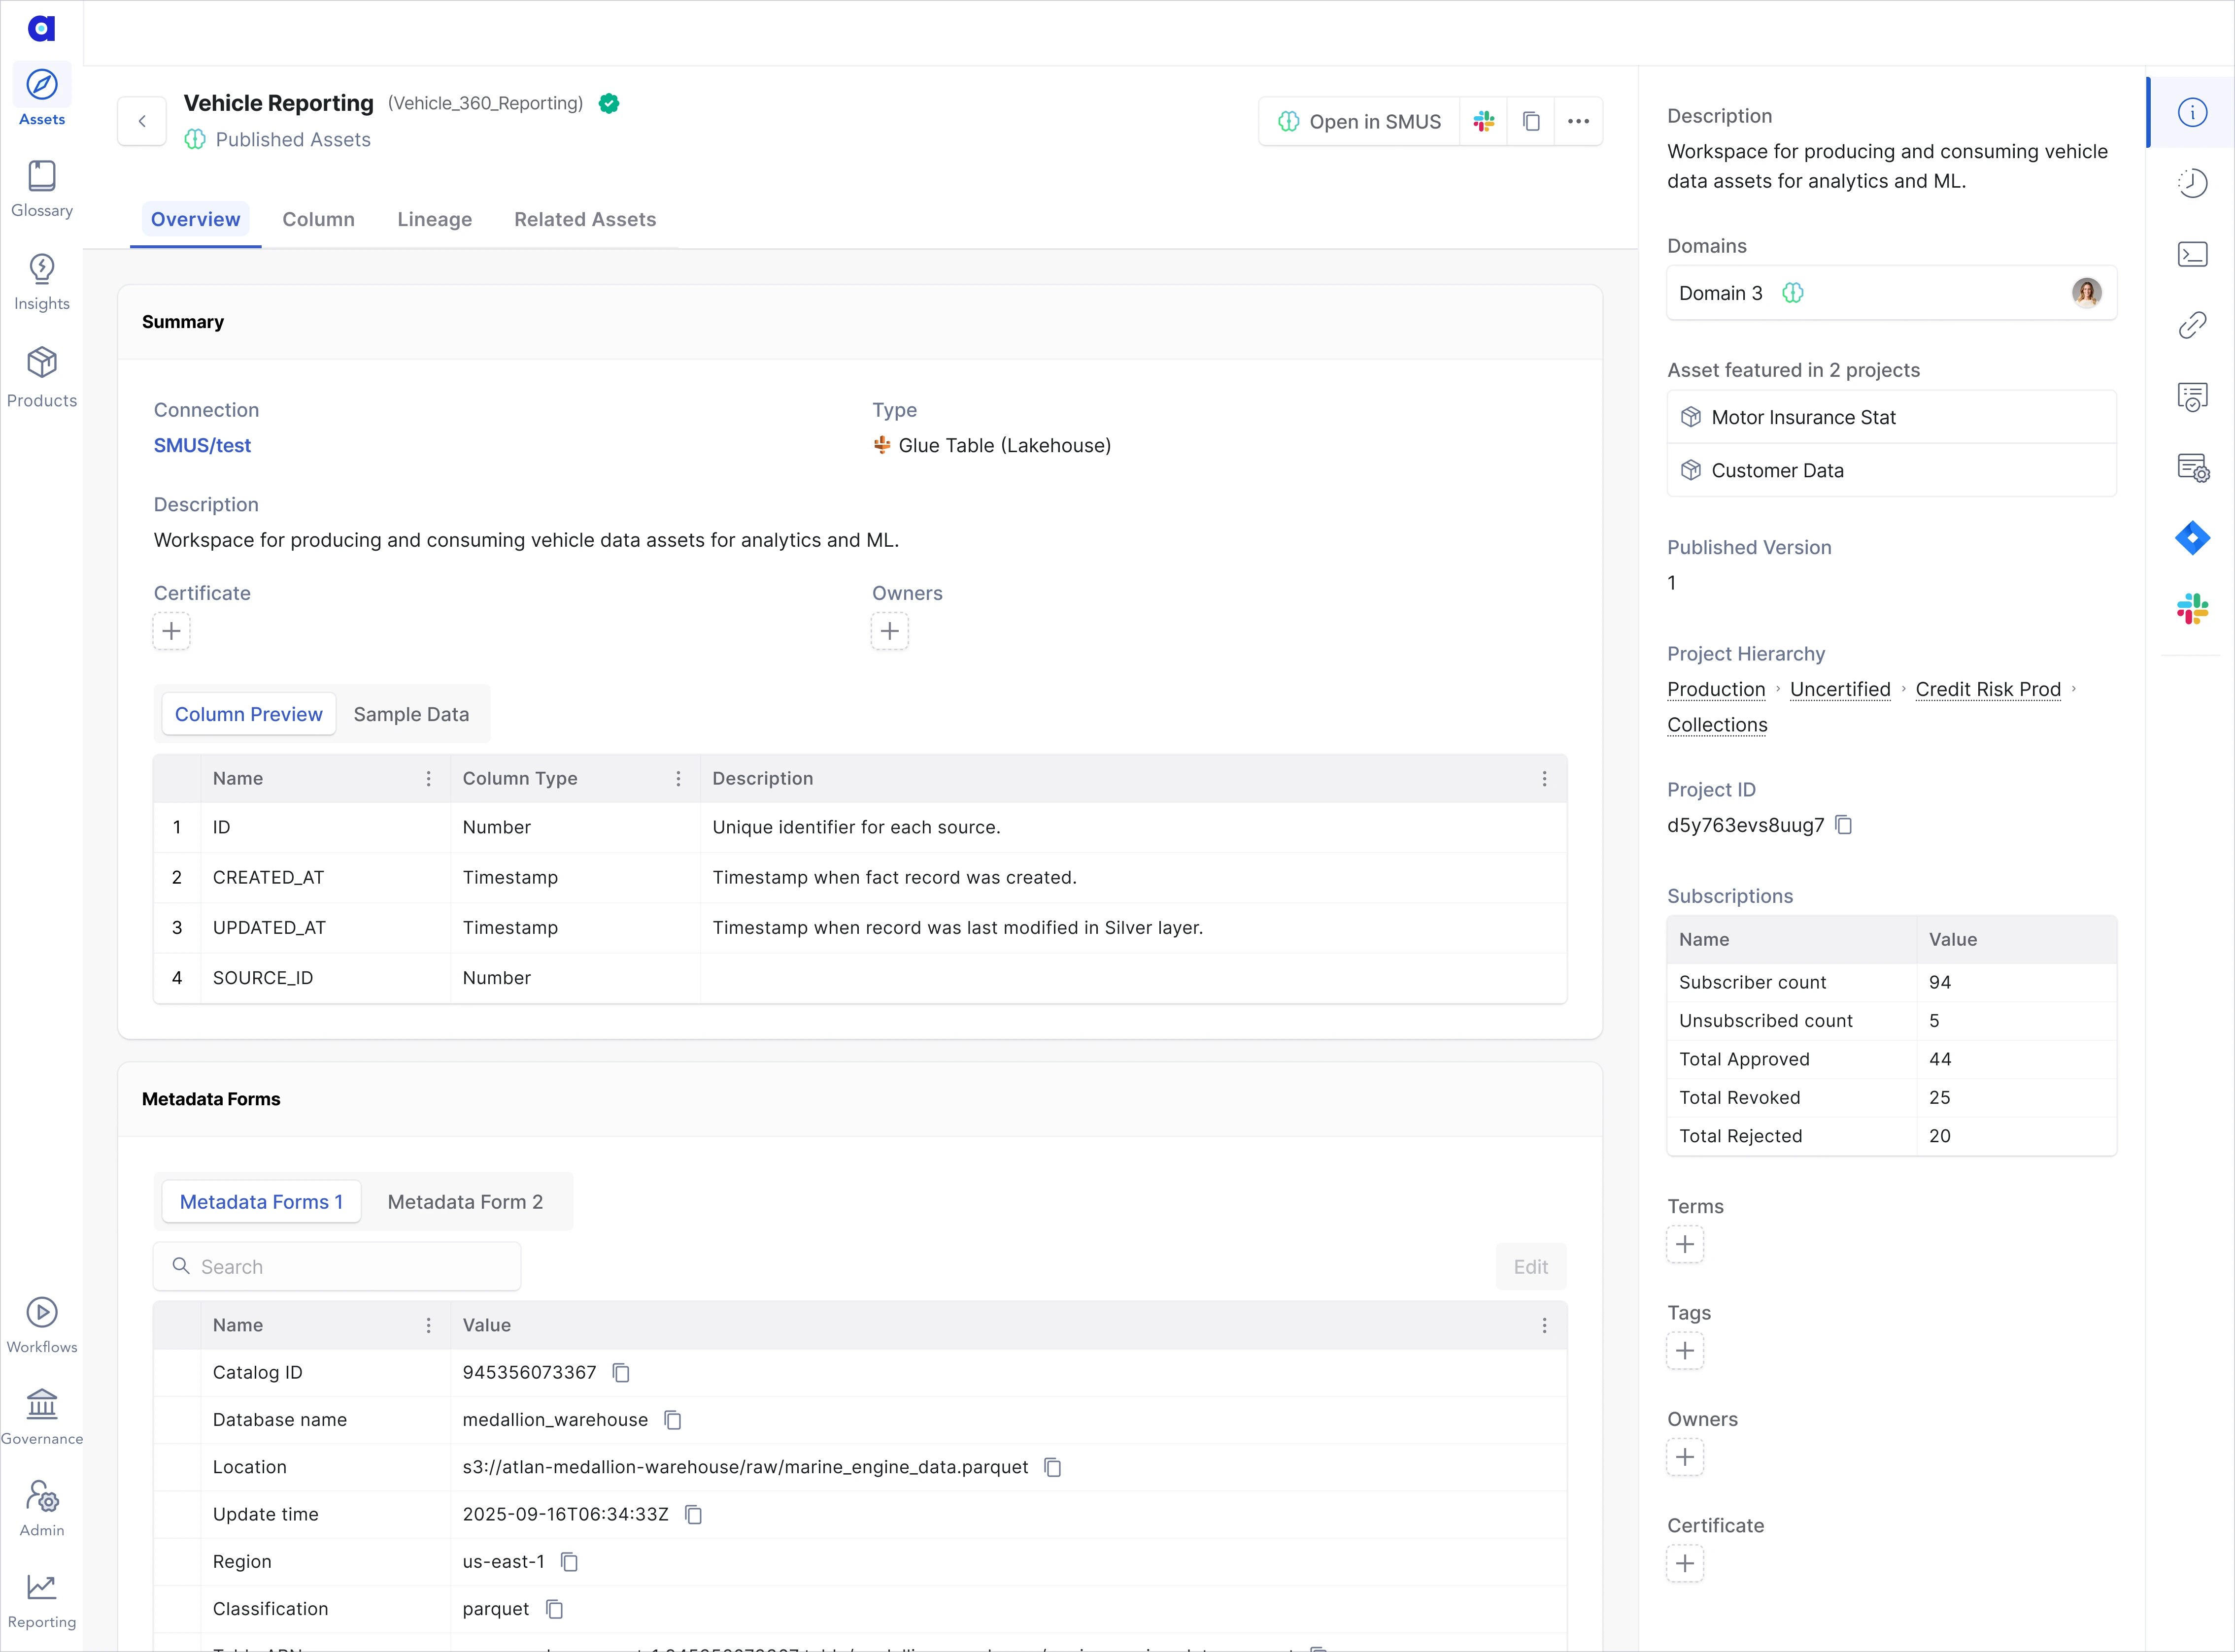The image size is (2235, 1652).
Task: Open the Jira integration panel in the sidebar
Action: click(2193, 539)
